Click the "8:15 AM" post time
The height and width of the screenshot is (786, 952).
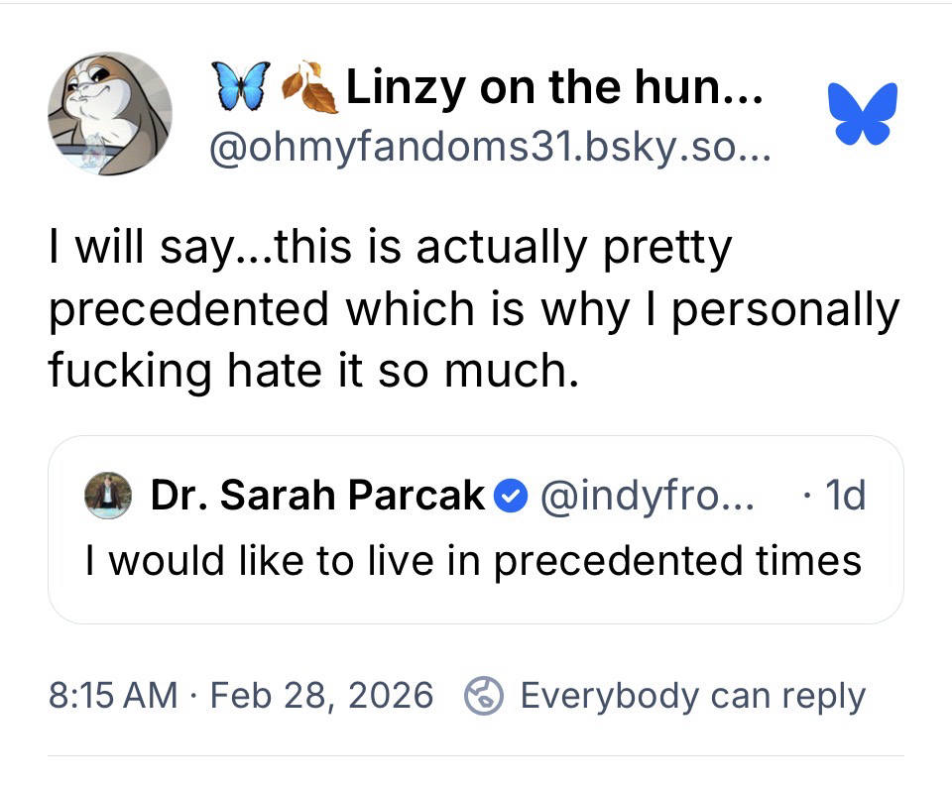[x=113, y=696]
